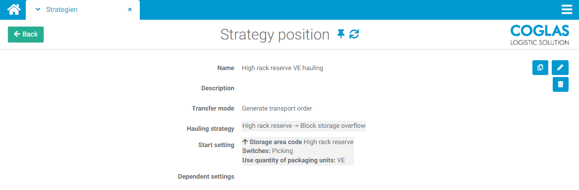Edit the strategy position with pencil icon
The image size is (579, 190).
(560, 68)
